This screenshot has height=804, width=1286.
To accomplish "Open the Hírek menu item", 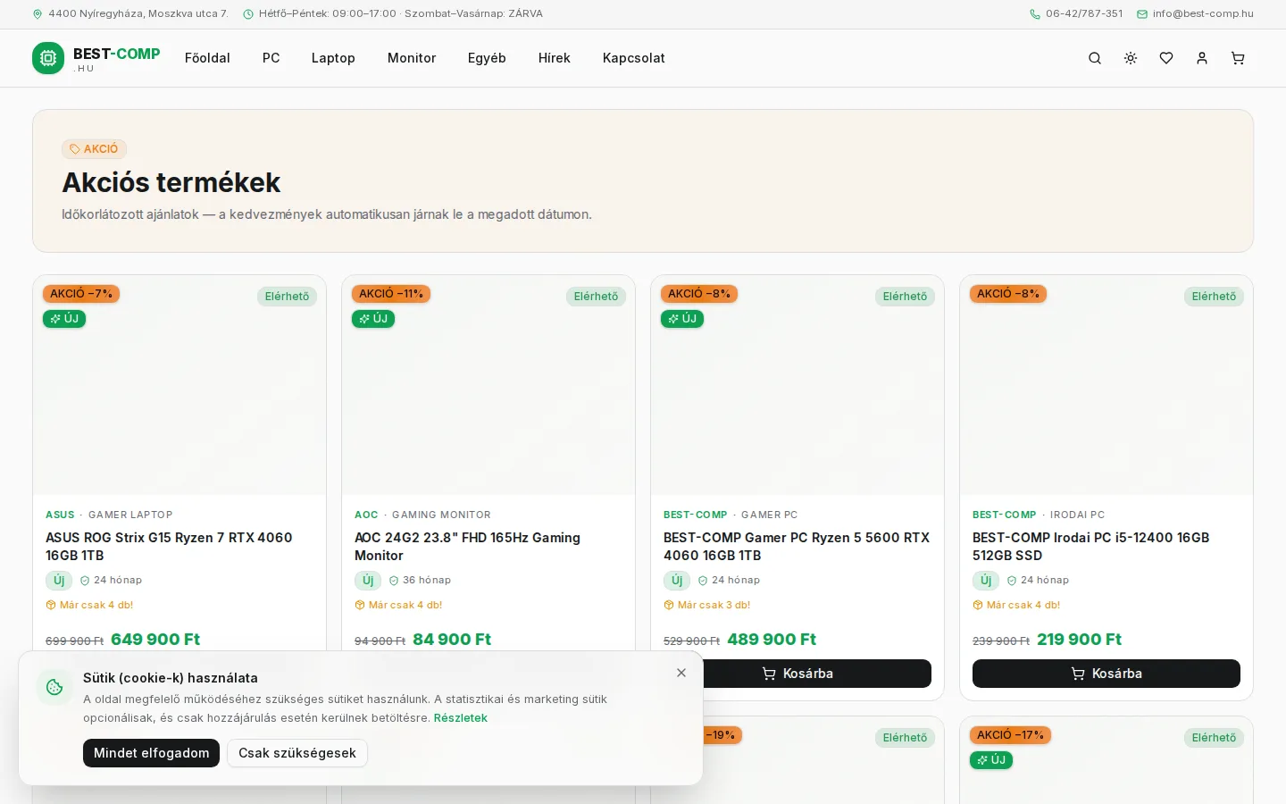I will click(x=555, y=58).
